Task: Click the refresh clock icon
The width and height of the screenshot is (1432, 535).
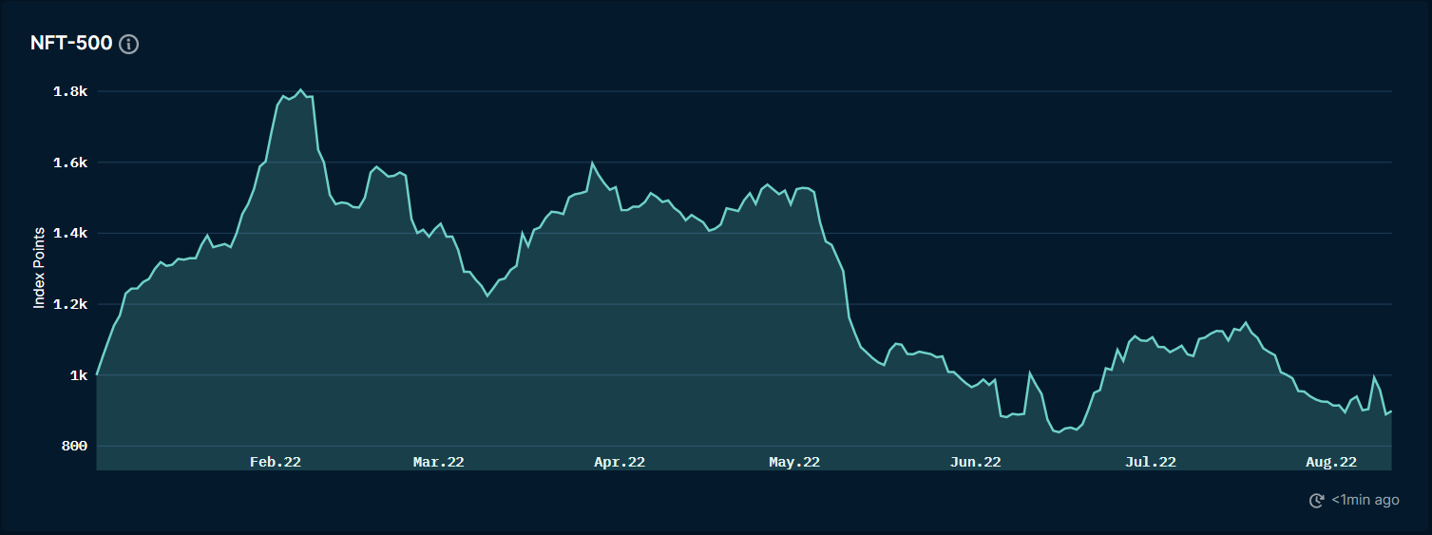Action: (1317, 500)
